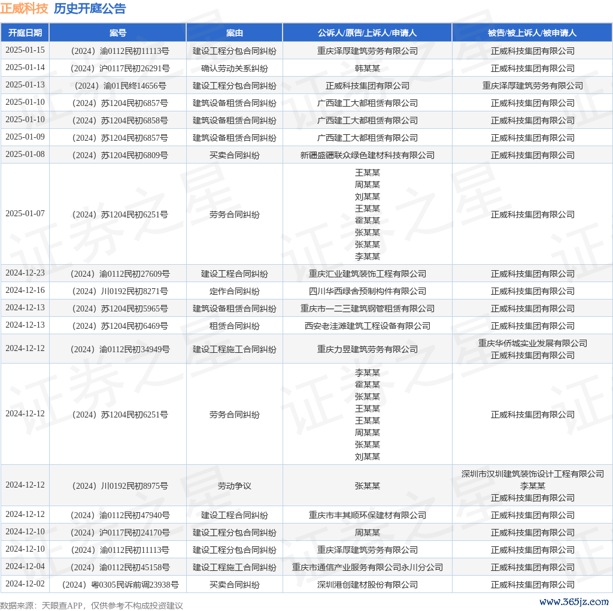The width and height of the screenshot is (613, 611).
Task: Click 霍某某 in the 2024-12-12 row
Action: 368,385
